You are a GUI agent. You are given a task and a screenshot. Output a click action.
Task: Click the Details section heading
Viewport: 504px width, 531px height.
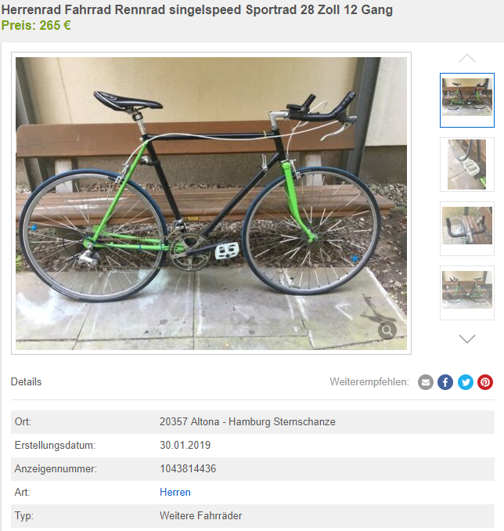(x=26, y=382)
